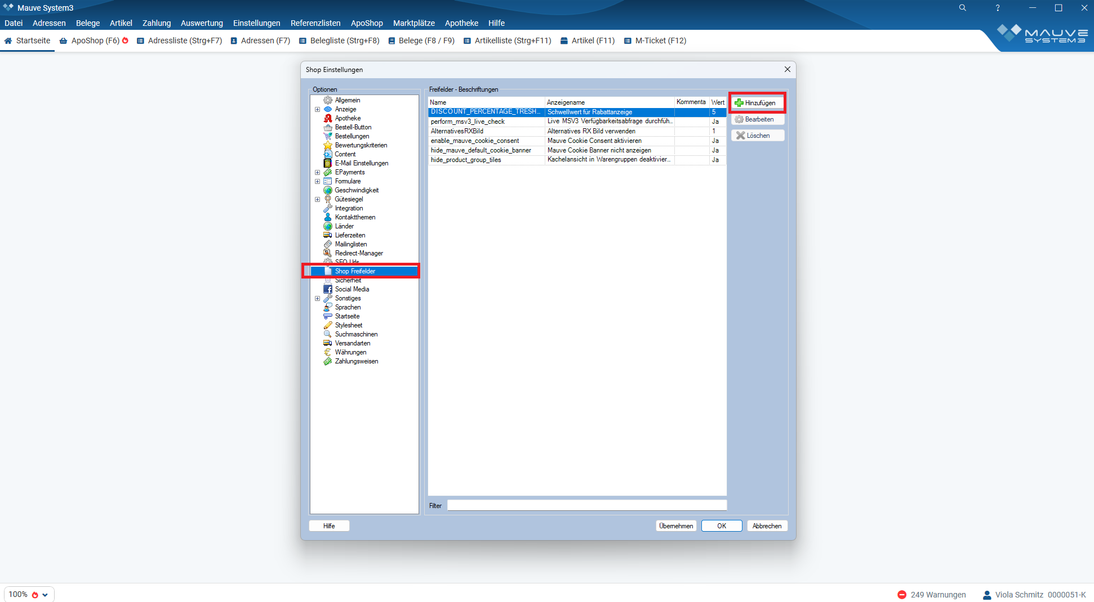
Task: Select the Startseite tree item
Action: tap(347, 316)
